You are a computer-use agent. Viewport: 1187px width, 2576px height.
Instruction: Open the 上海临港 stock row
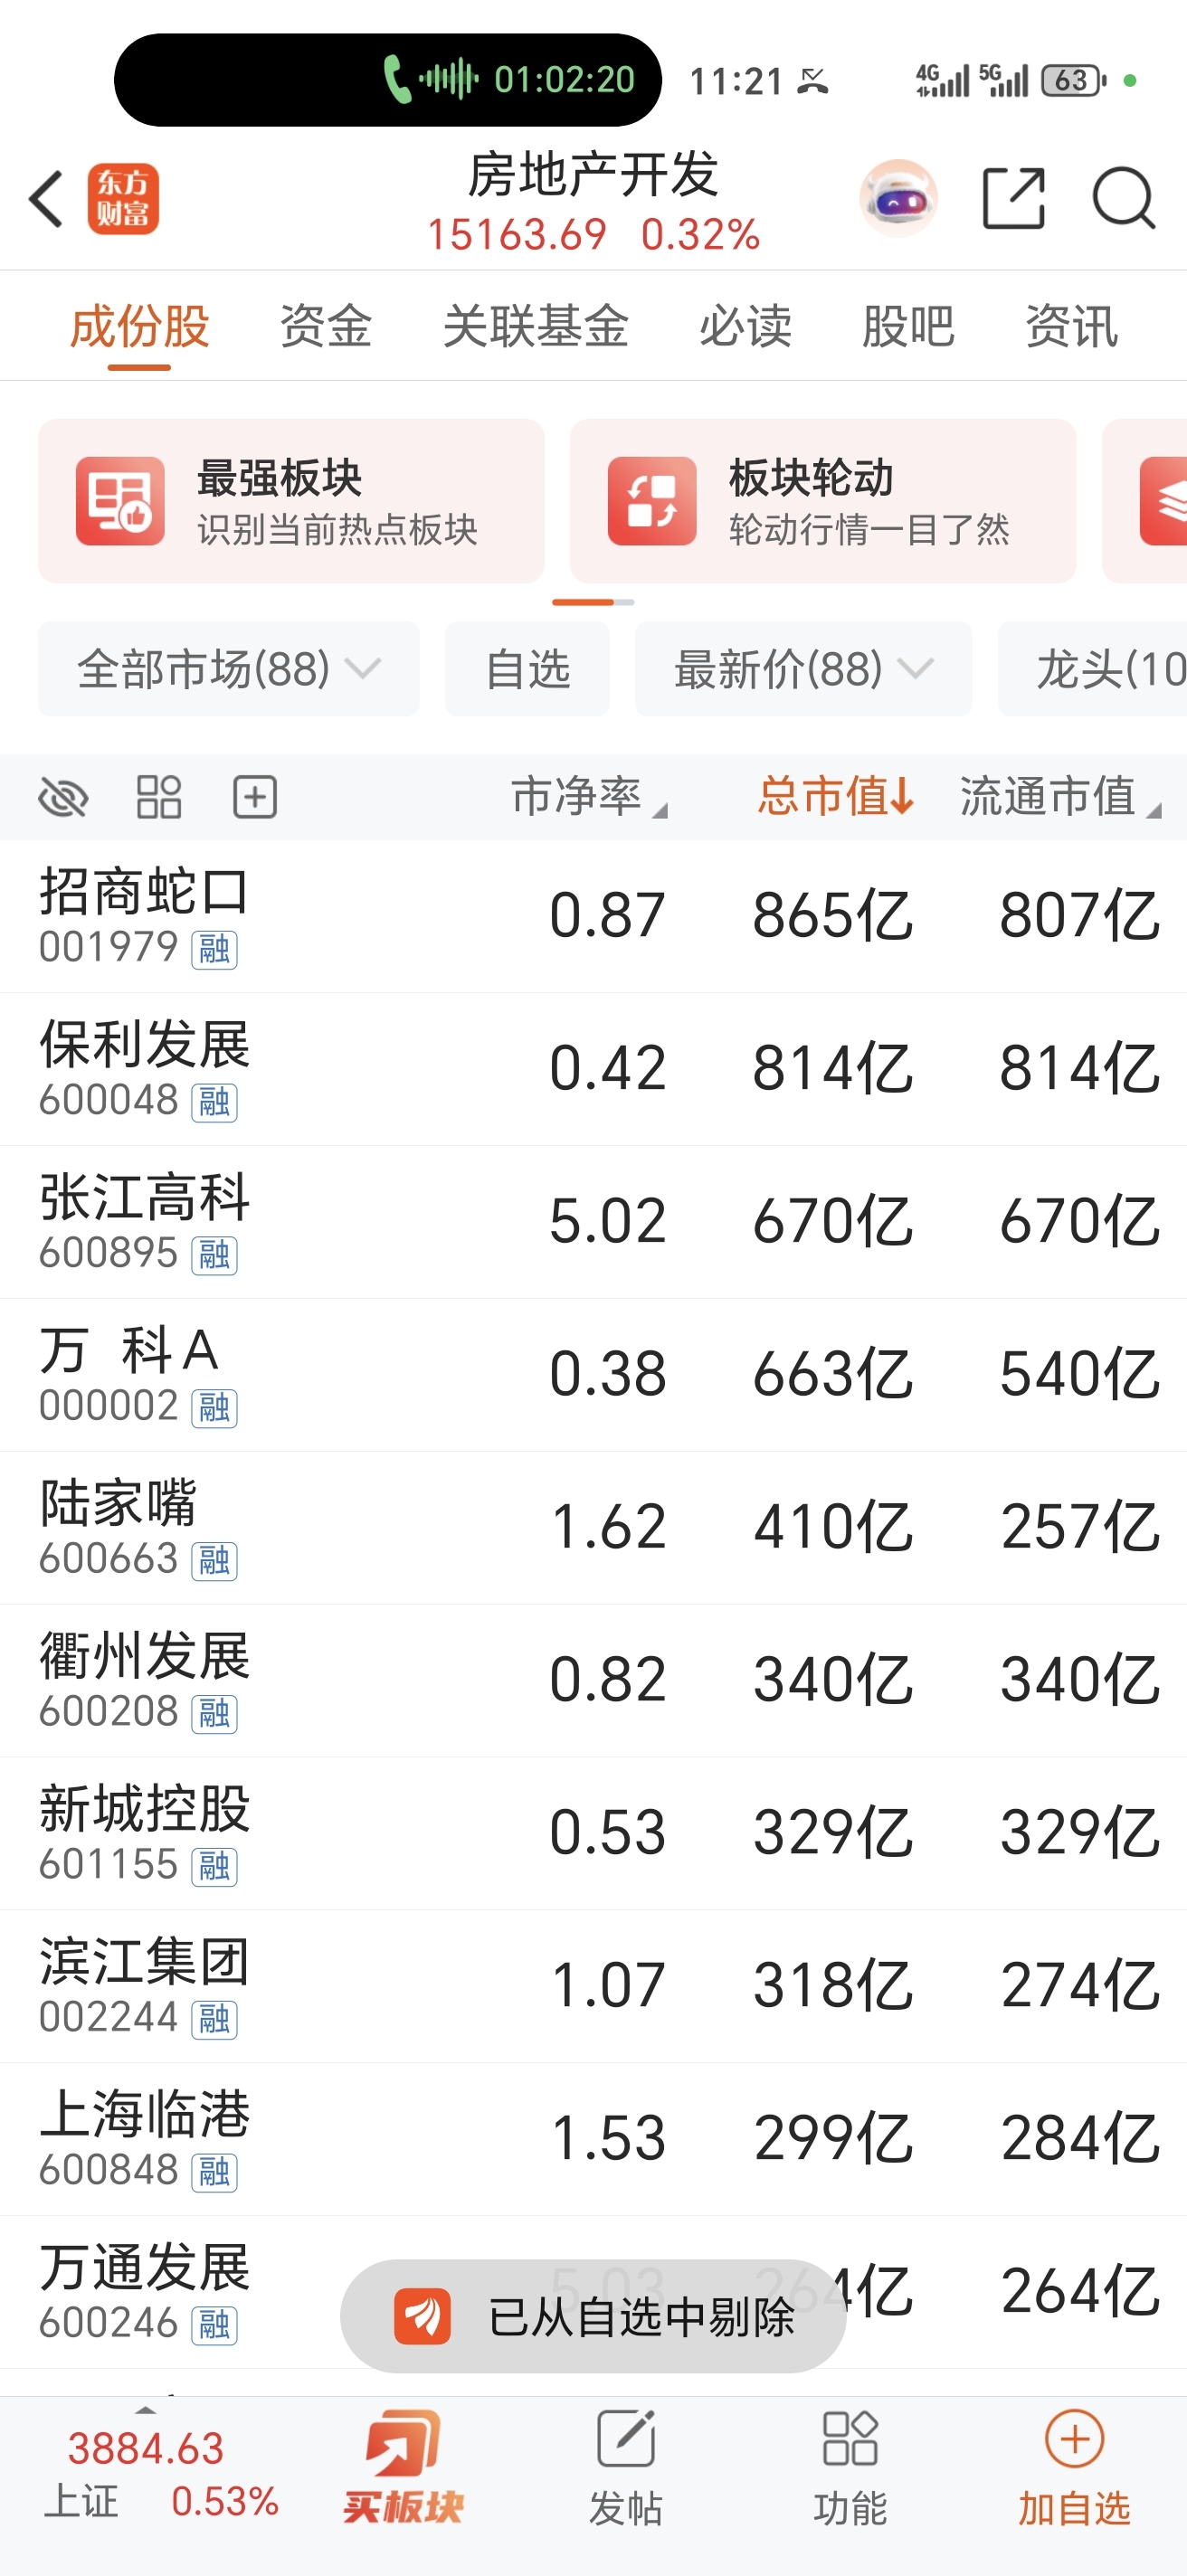593,2140
